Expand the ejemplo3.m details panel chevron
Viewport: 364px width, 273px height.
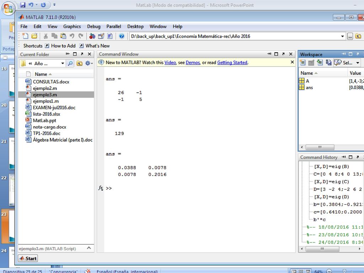89,248
